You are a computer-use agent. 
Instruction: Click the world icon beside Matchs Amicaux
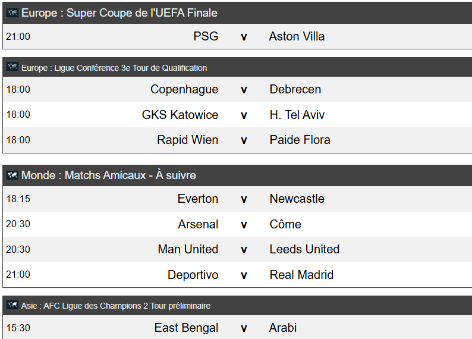click(x=12, y=175)
